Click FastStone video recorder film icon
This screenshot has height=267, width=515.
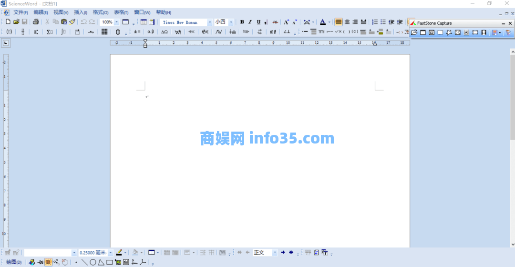click(484, 32)
